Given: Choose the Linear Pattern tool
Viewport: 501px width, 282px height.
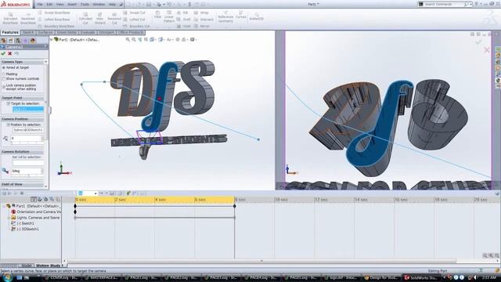Looking at the screenshot, I should click(169, 16).
